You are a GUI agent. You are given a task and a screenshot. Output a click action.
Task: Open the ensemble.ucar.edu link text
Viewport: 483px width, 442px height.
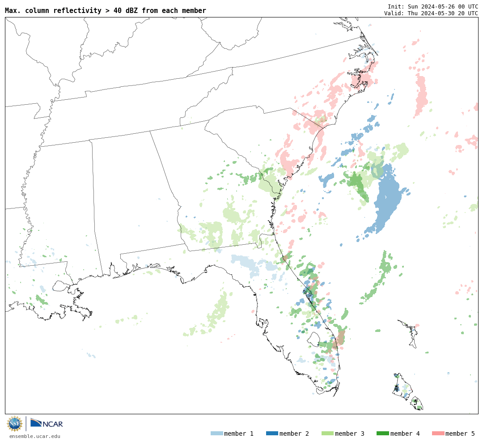point(35,436)
